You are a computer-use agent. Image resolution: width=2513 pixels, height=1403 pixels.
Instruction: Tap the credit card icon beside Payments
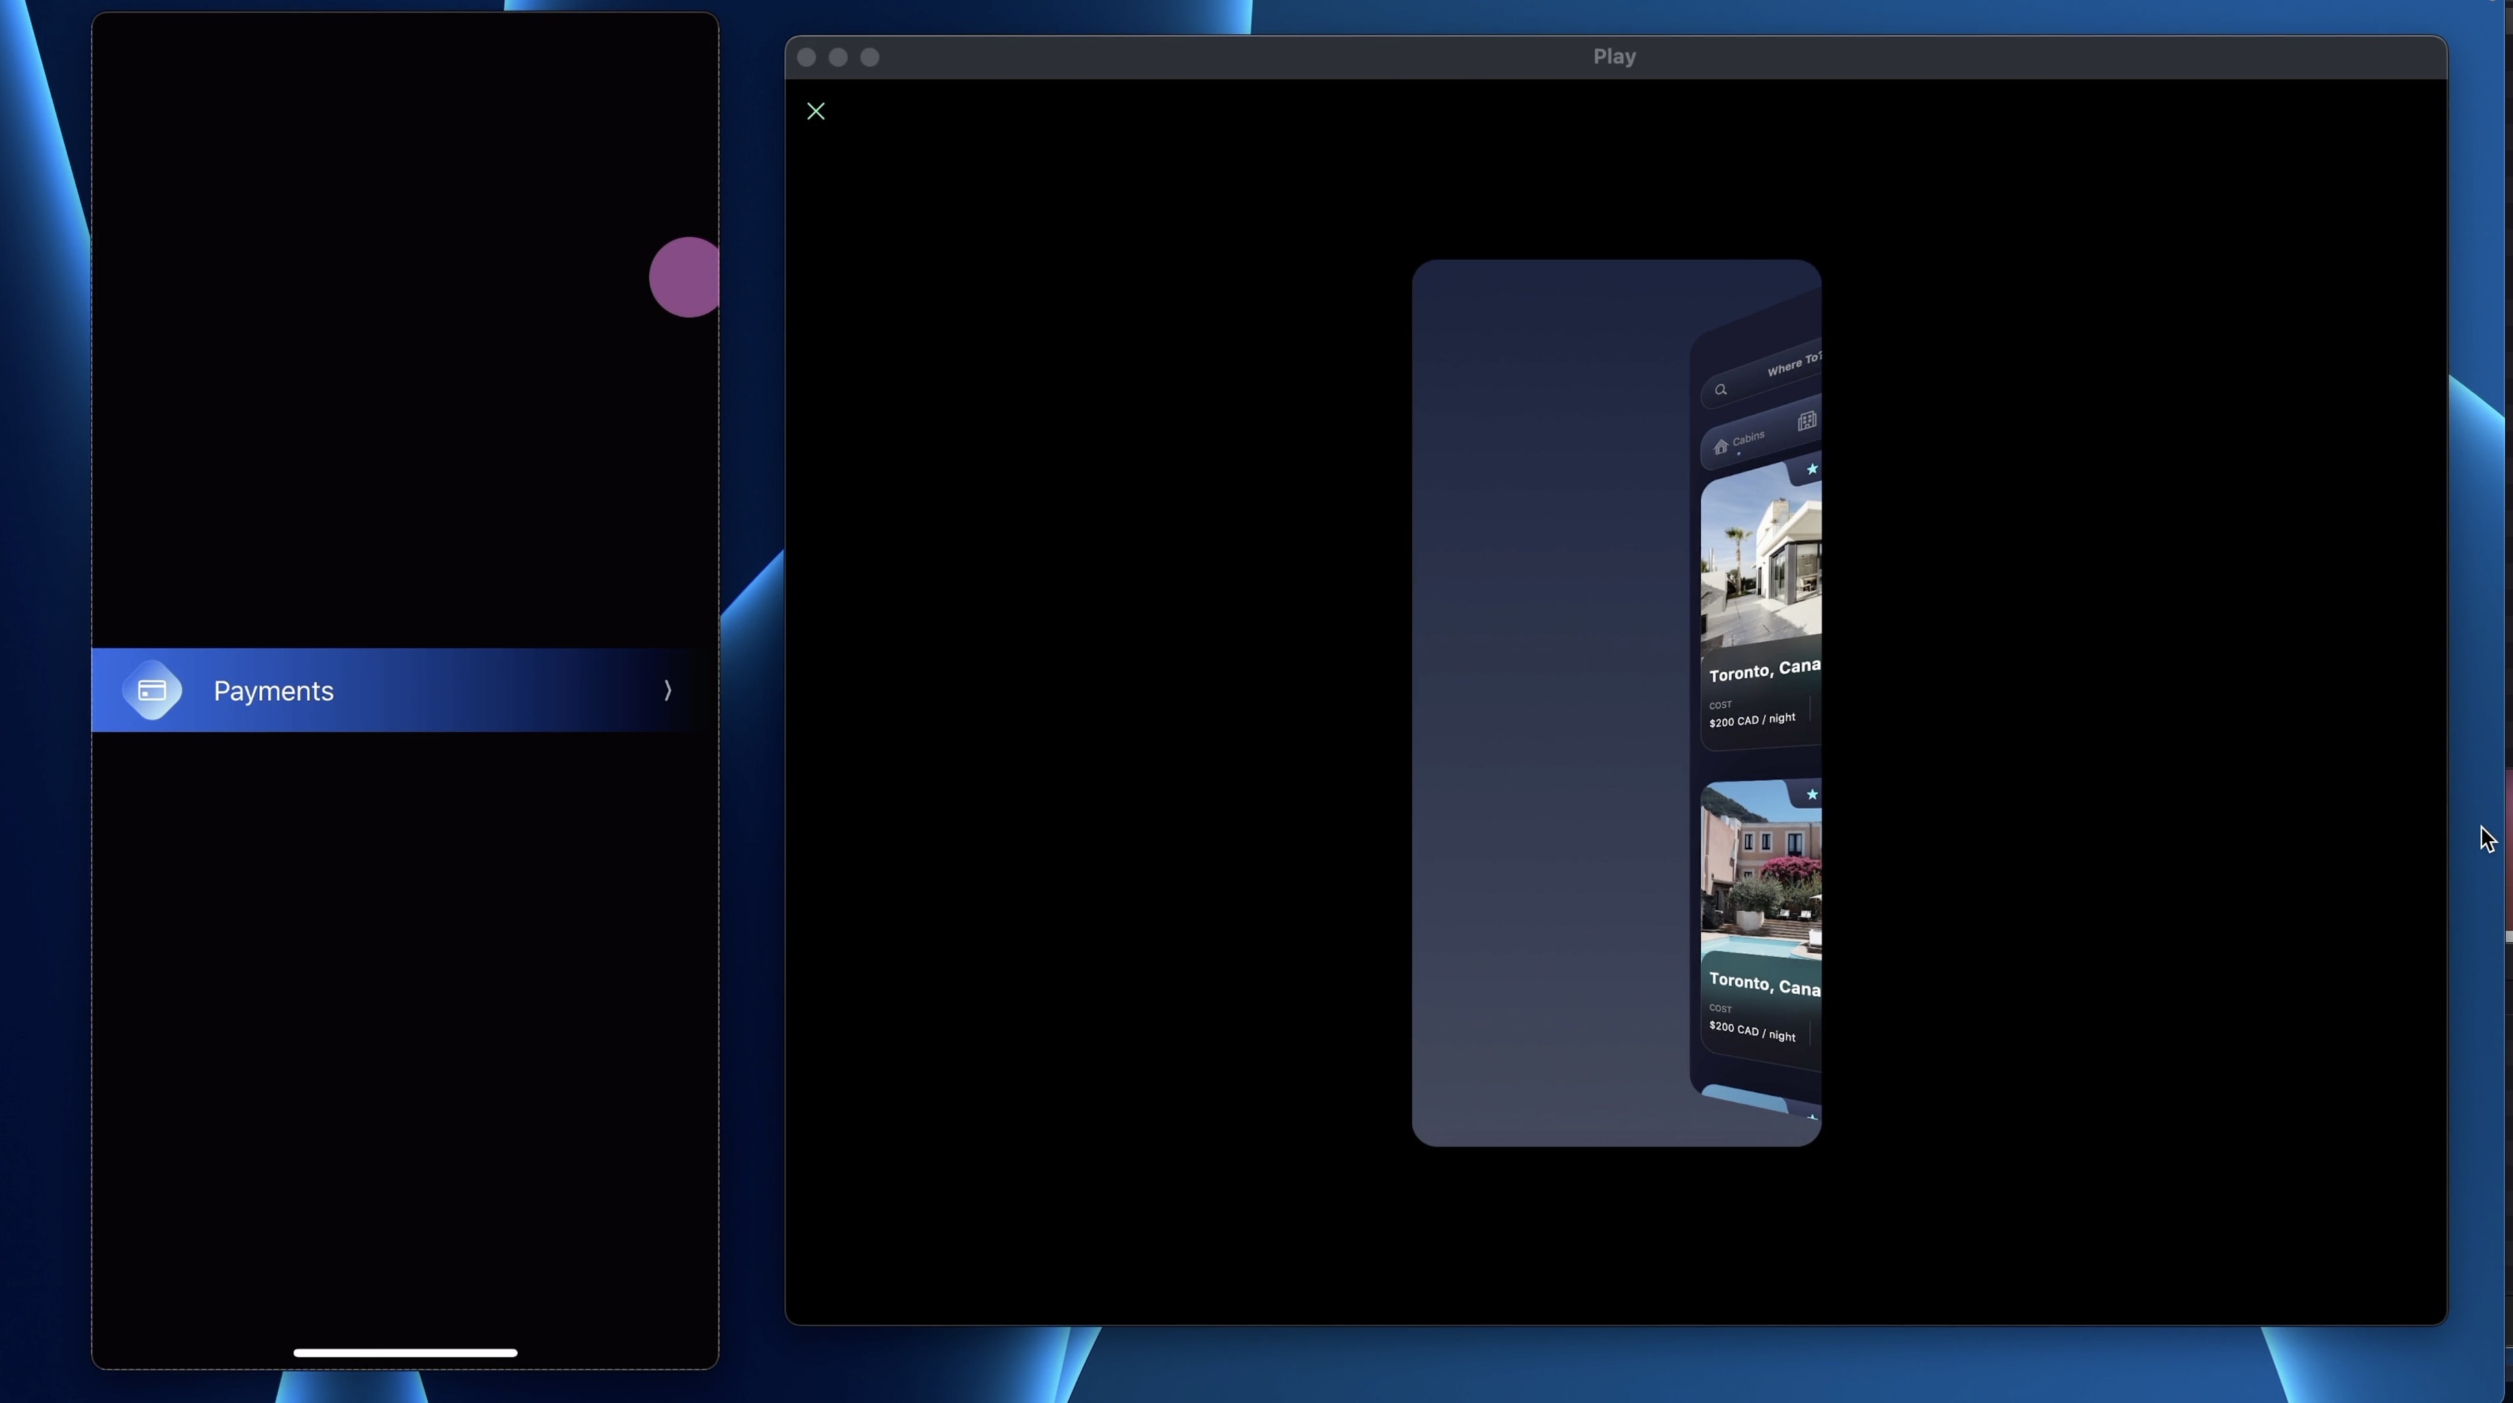coord(152,690)
